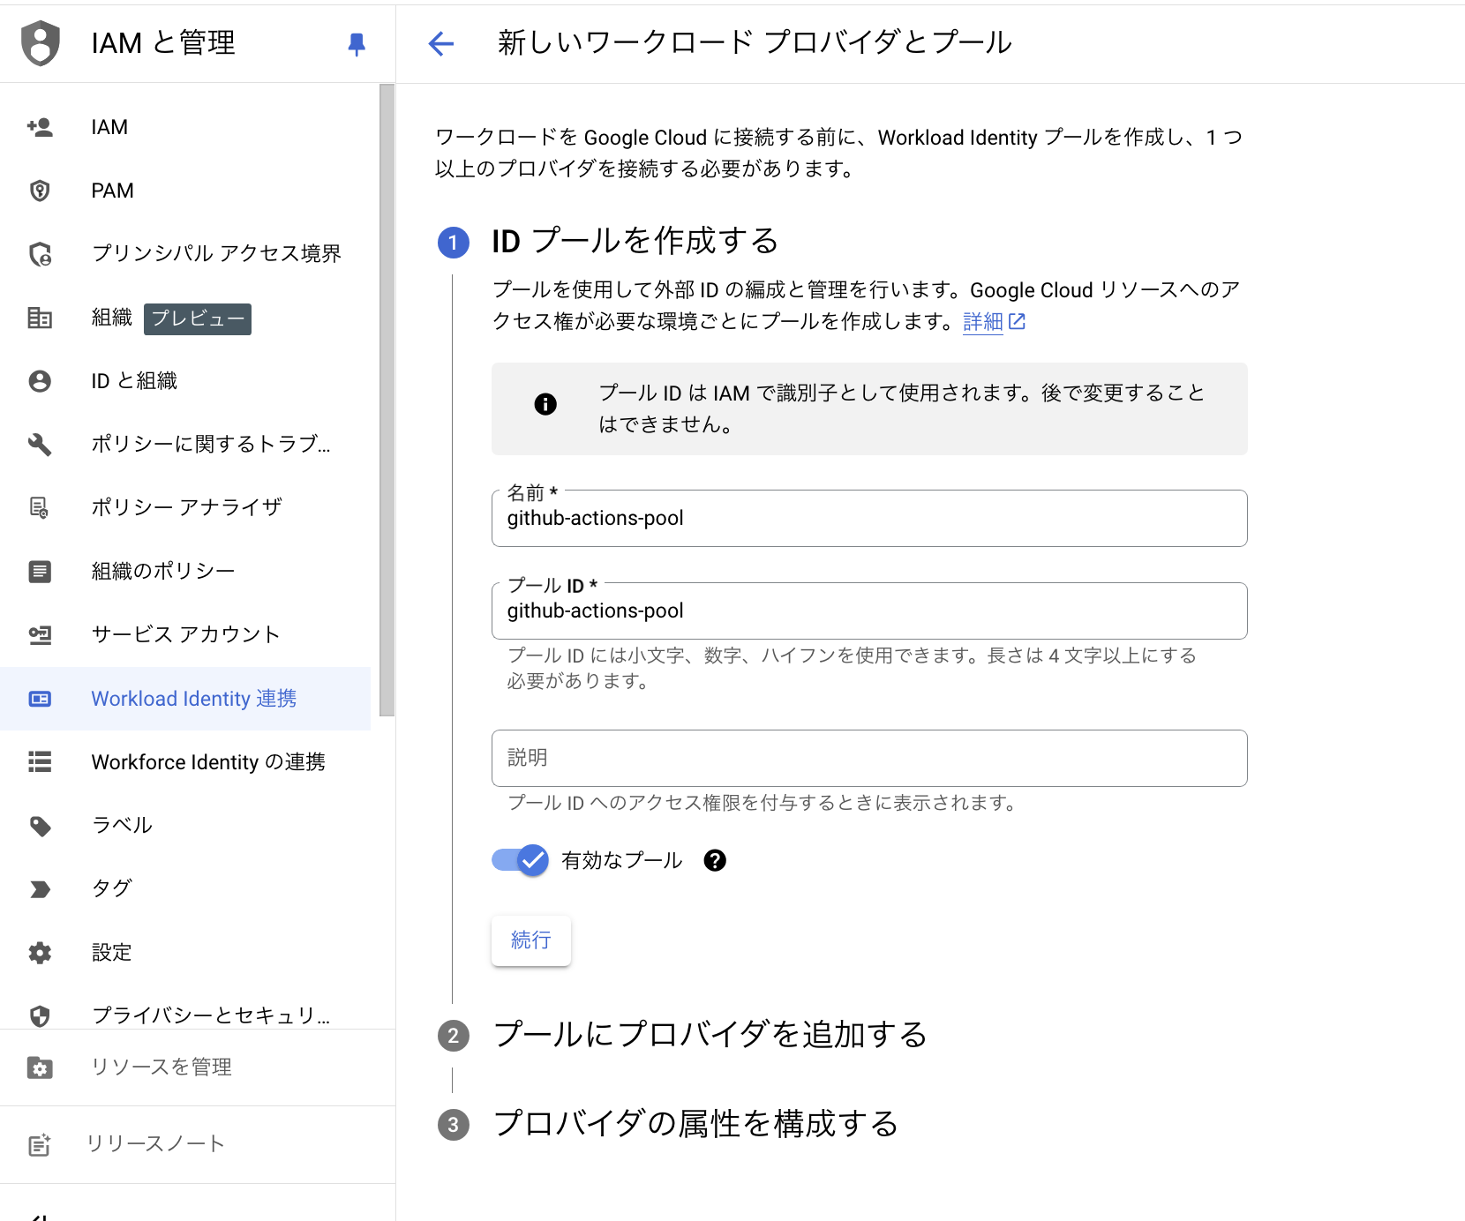
Task: Open Workforce Identity の連携 menu item
Action: tap(185, 762)
